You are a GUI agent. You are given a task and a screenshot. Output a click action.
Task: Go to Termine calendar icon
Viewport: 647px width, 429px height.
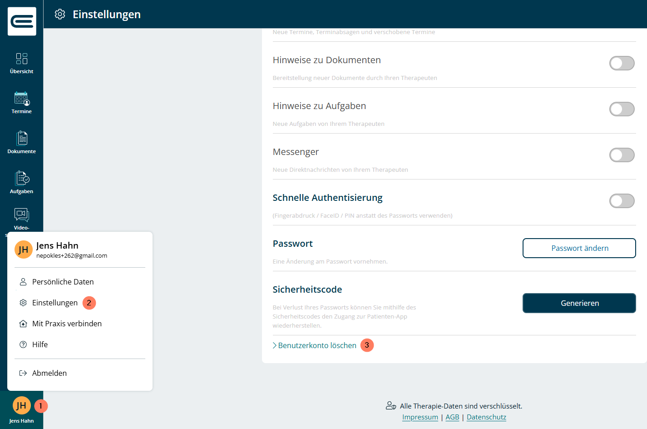pos(22,99)
